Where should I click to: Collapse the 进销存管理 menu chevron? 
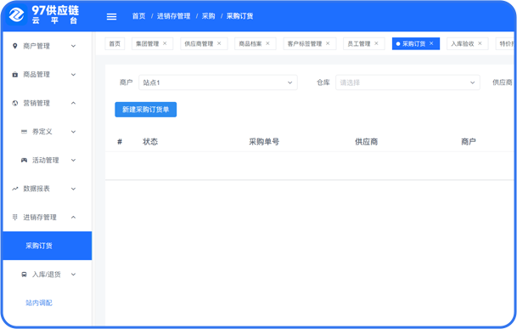pos(74,218)
